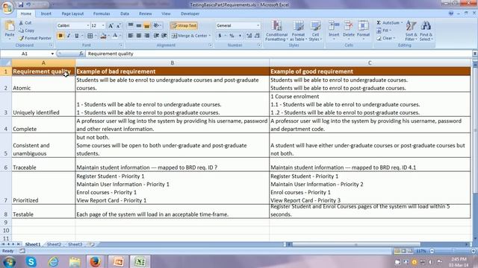Switch to Page Layout tab
The image size is (478, 268).
pos(72,13)
